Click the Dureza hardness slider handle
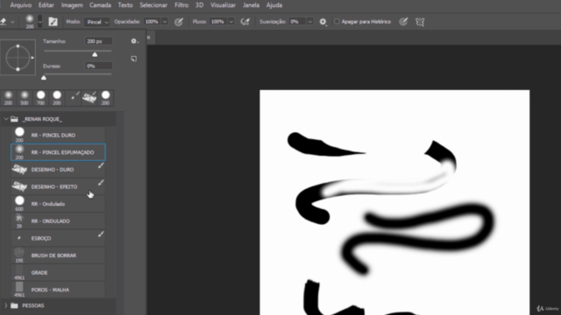Viewport: 561px width, 315px height. (x=44, y=78)
